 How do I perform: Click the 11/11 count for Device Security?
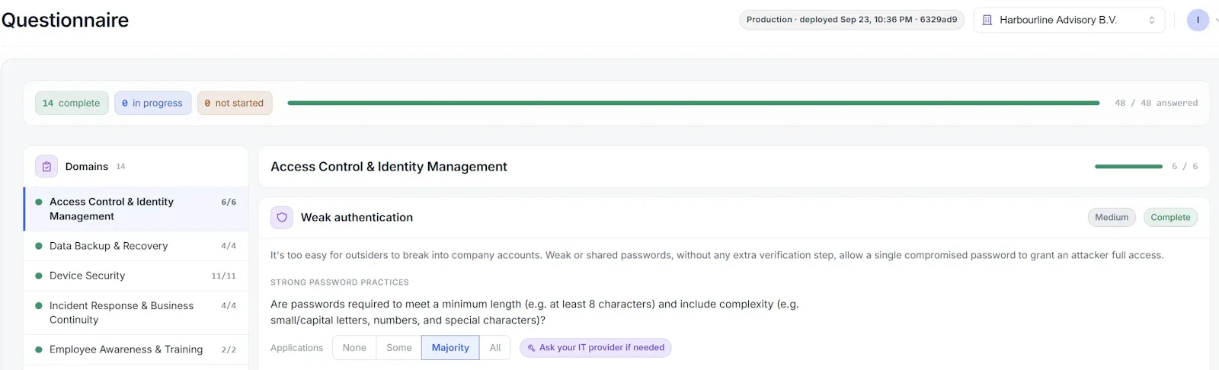click(x=223, y=276)
